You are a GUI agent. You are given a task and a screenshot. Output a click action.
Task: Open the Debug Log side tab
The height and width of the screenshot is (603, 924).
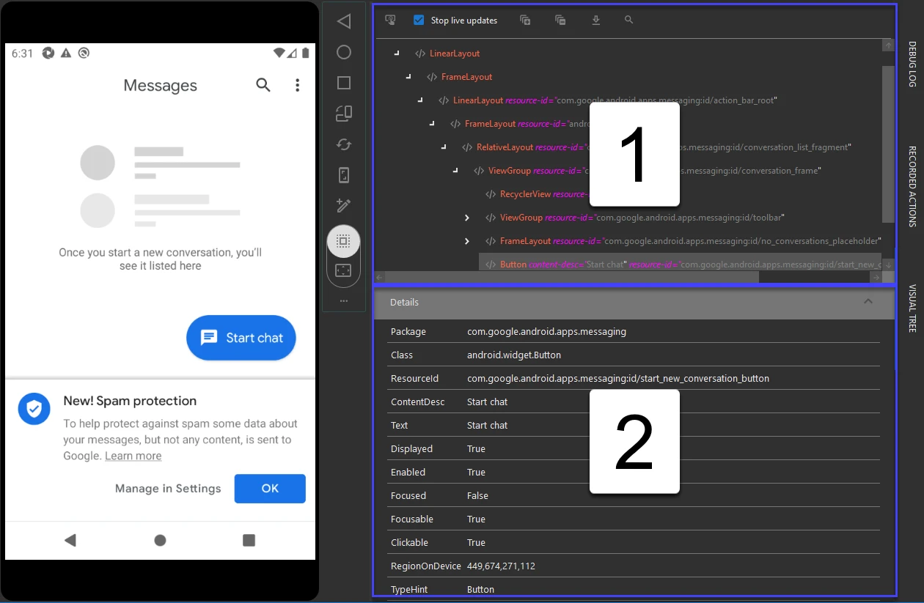[x=912, y=64]
